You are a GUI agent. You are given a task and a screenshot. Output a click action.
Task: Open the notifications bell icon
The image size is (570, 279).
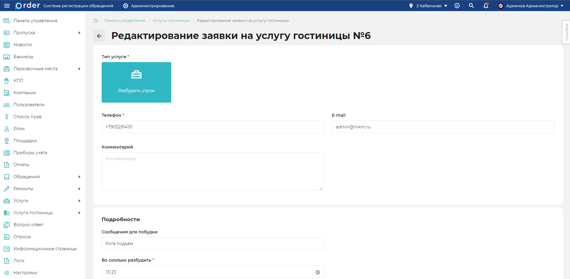486,5
